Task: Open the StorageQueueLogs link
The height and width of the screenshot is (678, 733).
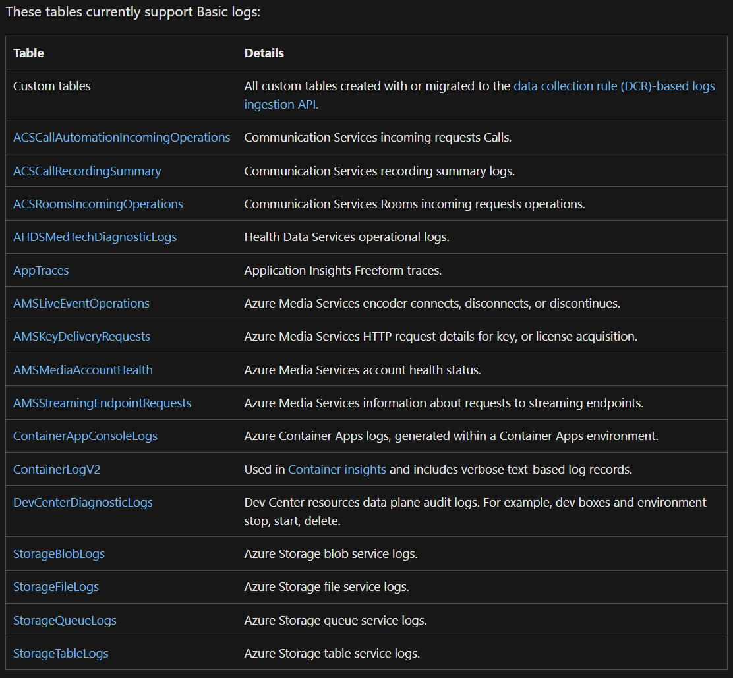Action: point(65,621)
